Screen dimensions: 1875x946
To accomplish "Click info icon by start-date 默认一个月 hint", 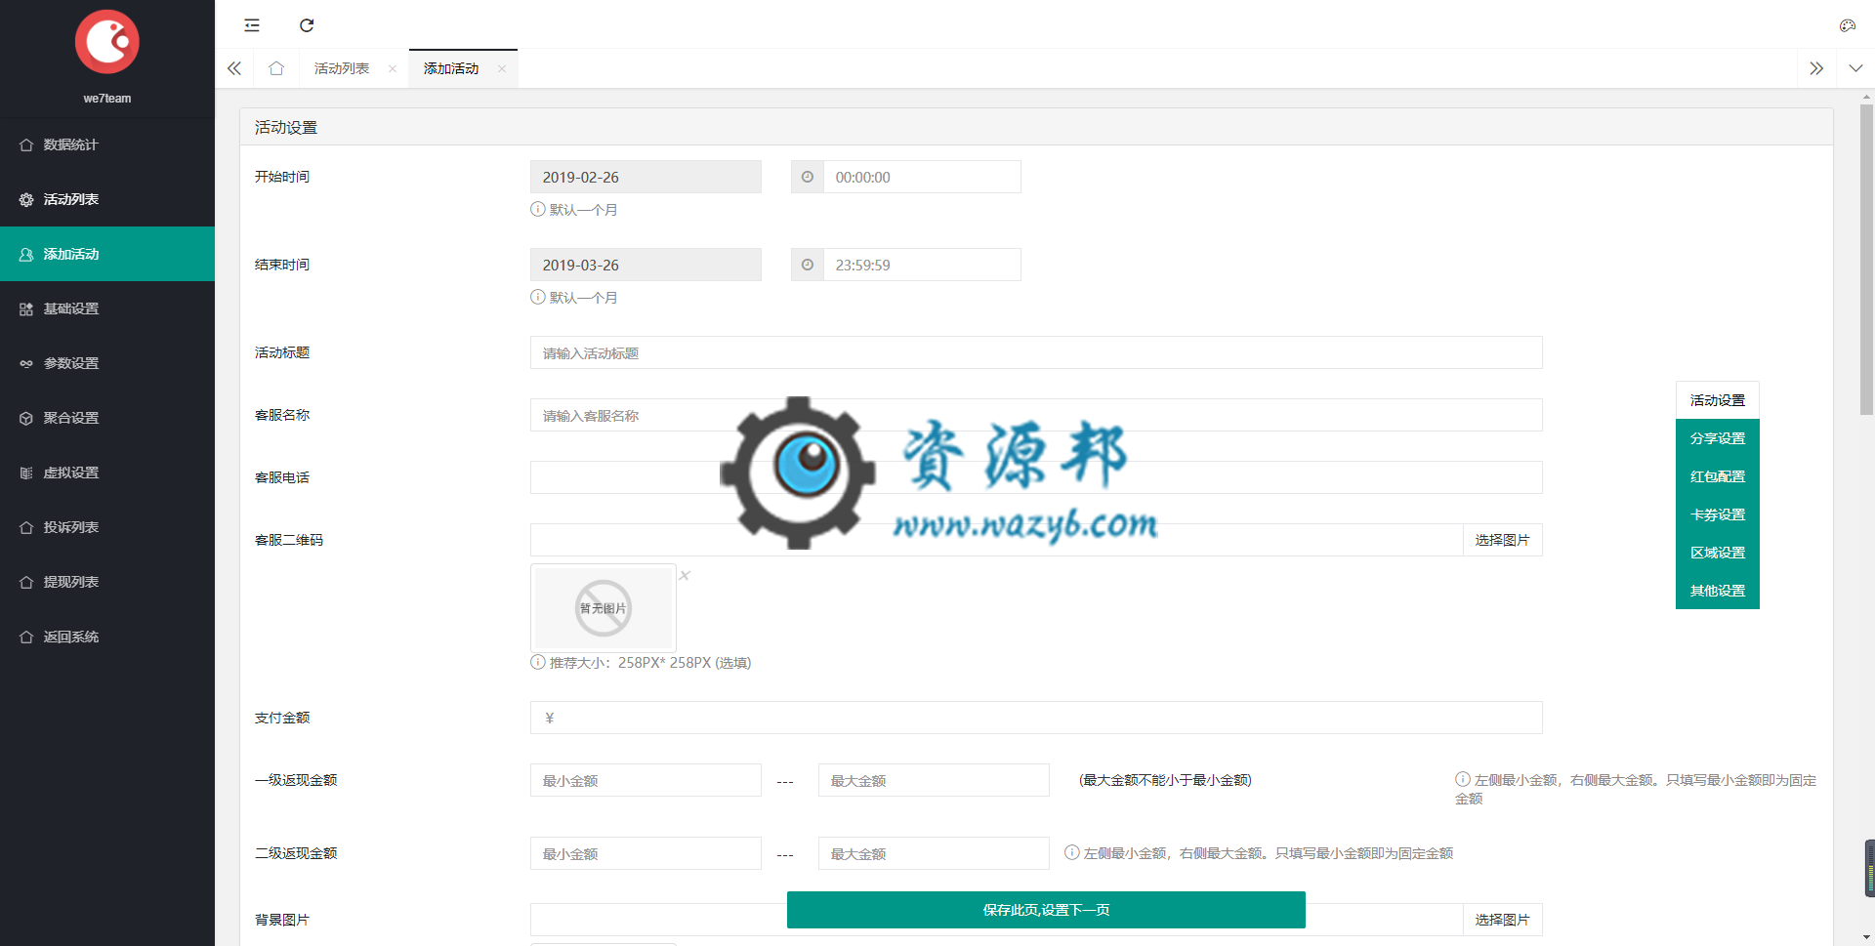I will click(537, 209).
